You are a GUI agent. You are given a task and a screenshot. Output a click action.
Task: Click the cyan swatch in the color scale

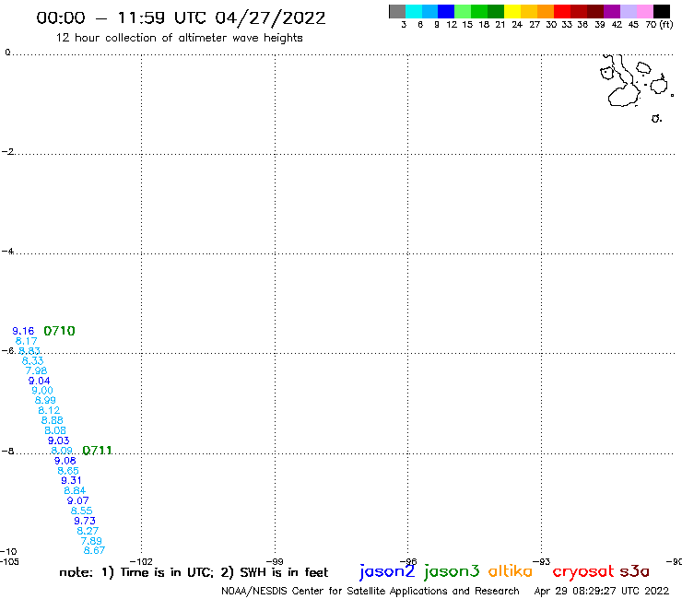[414, 11]
